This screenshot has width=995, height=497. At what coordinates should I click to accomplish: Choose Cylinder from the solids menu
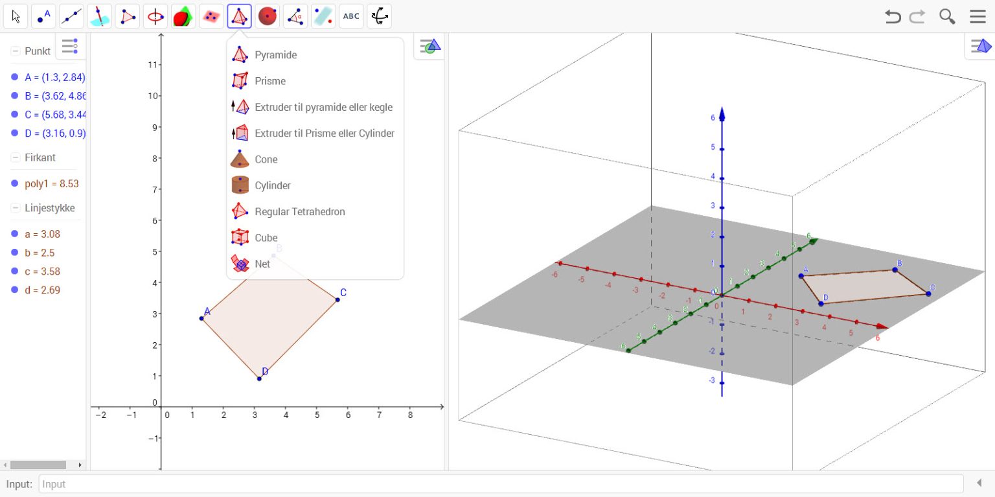272,185
